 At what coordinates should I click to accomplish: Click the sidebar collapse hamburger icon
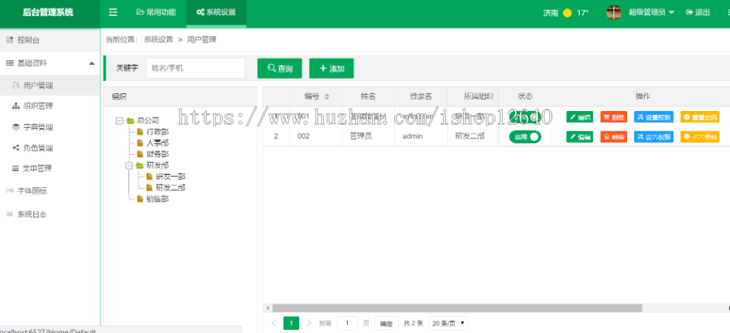tap(113, 12)
